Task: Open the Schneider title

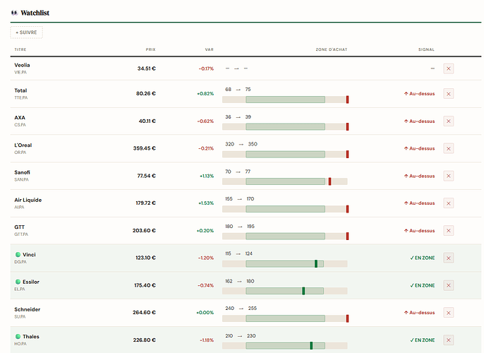Action: point(28,309)
